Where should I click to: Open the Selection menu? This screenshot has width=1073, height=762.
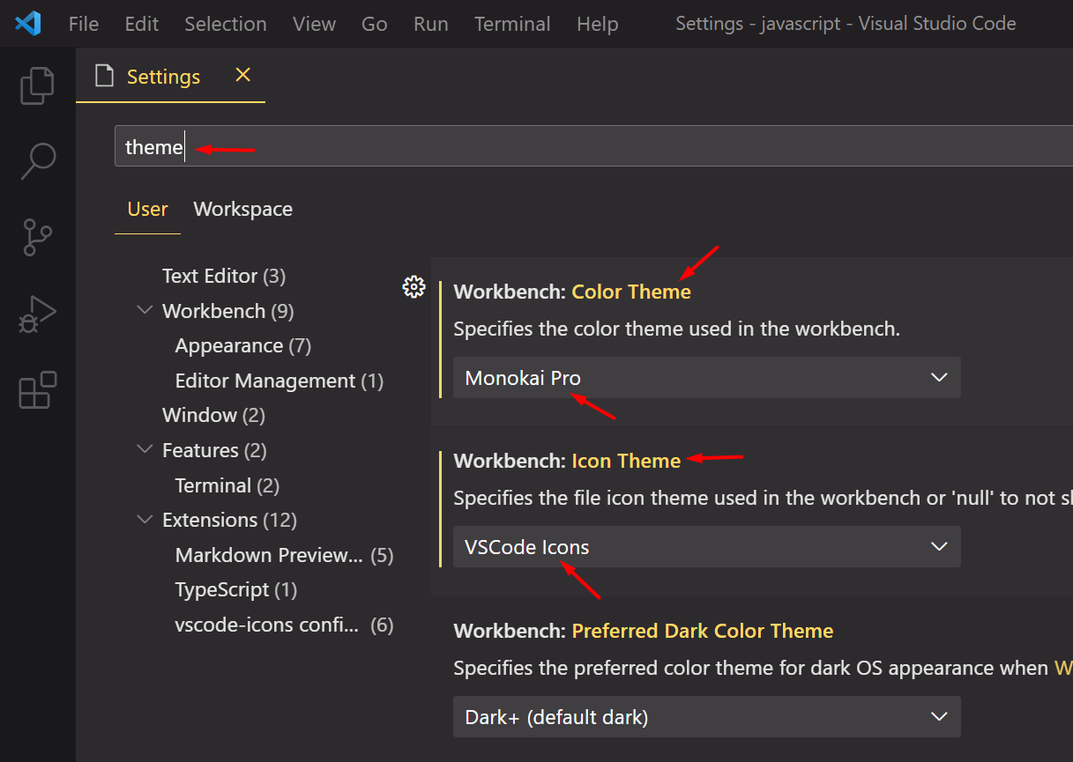(x=225, y=24)
